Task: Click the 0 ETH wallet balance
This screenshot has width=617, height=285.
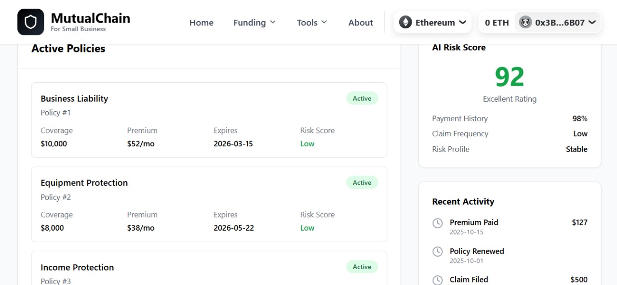Action: pos(497,23)
